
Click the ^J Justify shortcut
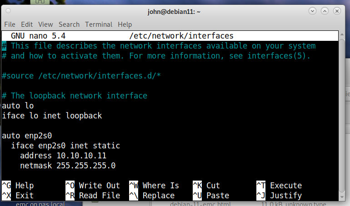(279, 195)
